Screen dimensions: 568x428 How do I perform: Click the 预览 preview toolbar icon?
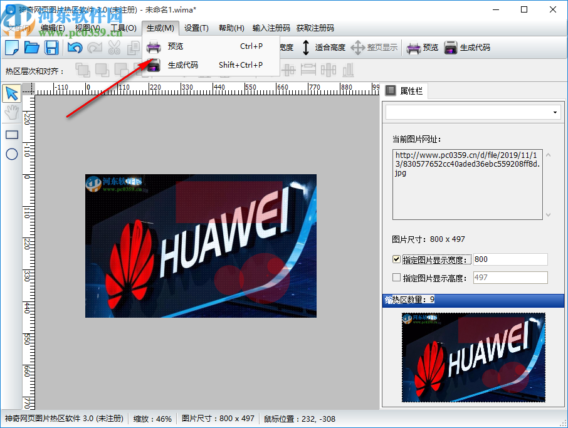tap(421, 47)
